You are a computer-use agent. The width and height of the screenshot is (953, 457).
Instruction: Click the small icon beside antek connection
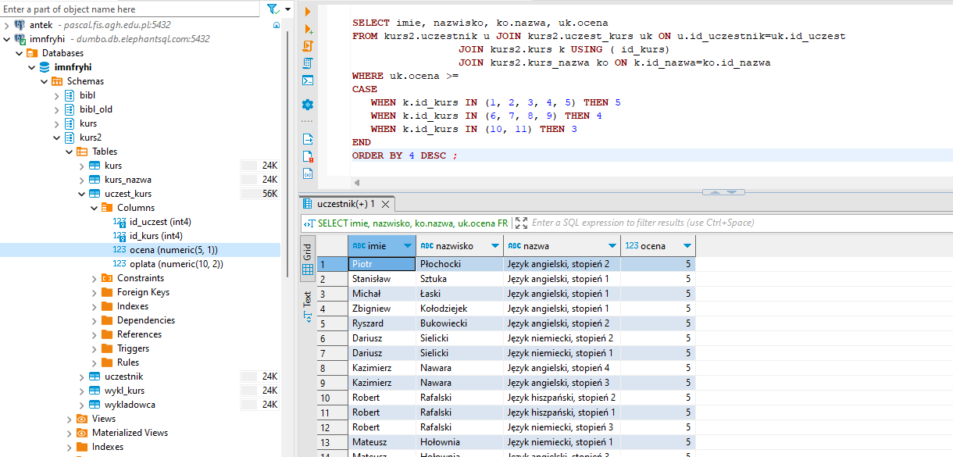coord(276,25)
